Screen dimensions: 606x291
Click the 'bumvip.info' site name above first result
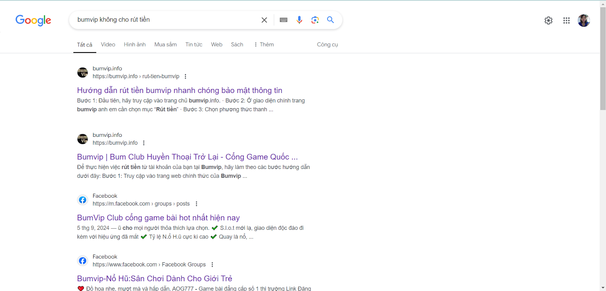(x=107, y=68)
